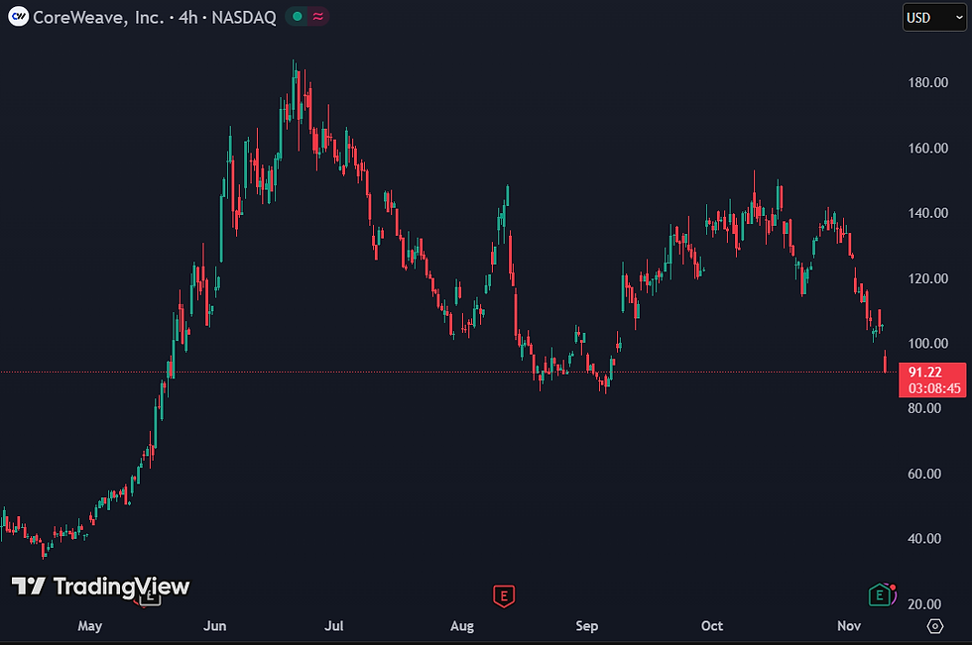The image size is (972, 645).
Task: Click the 120.00 price axis label
Action: tap(928, 278)
